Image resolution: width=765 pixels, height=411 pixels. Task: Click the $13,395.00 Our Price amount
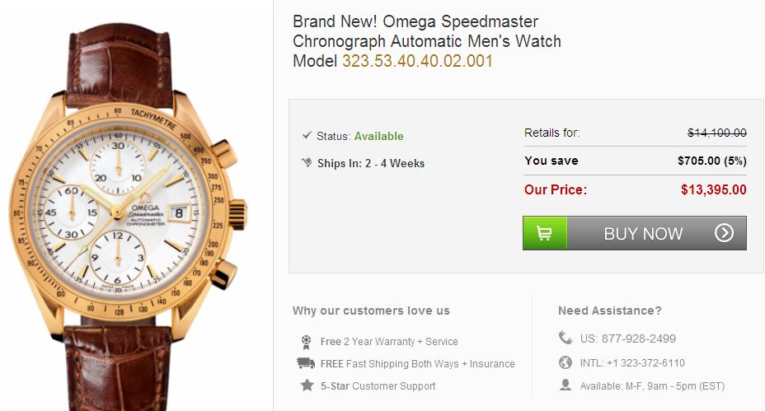[713, 189]
